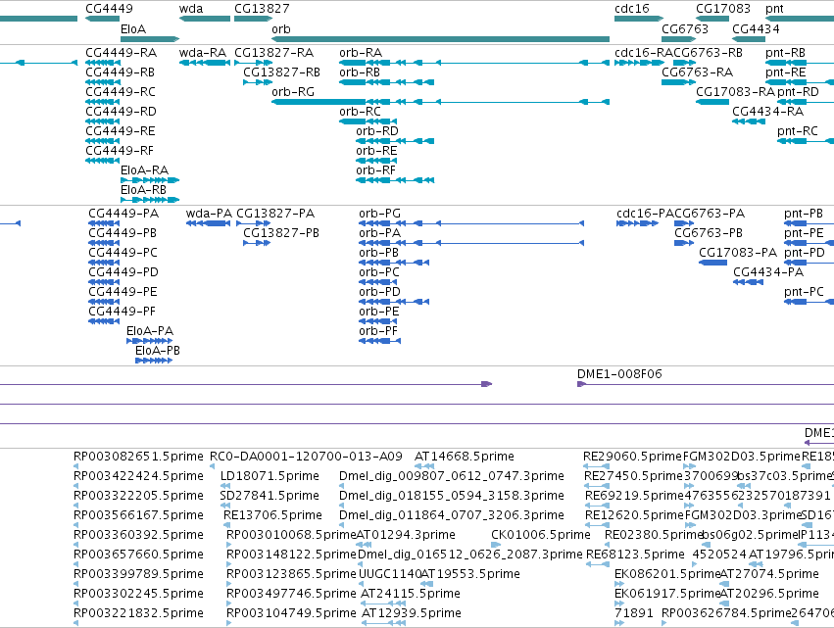The height and width of the screenshot is (628, 834).
Task: Click transcript EloA-RB
Action: [150, 200]
